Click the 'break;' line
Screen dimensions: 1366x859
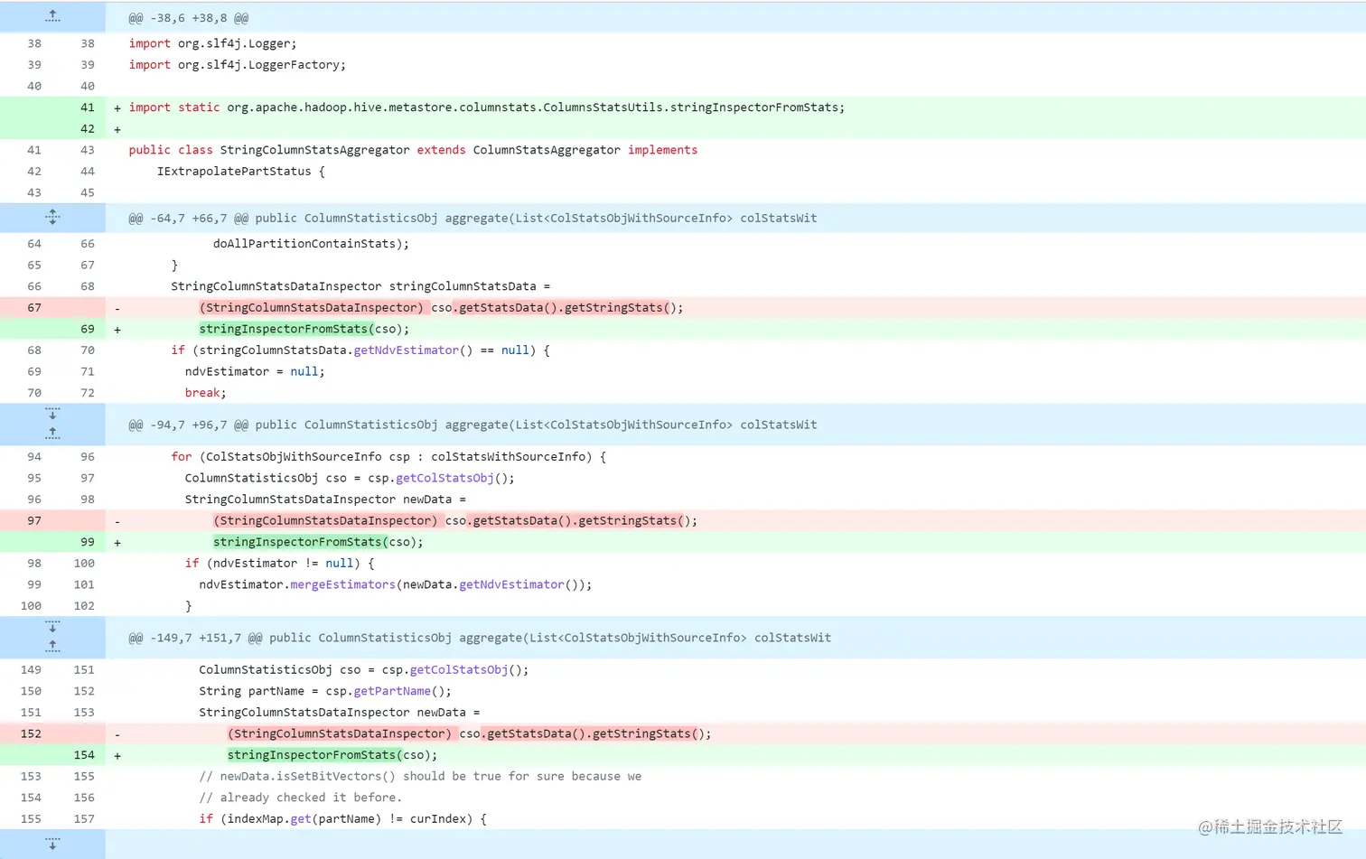(x=205, y=393)
